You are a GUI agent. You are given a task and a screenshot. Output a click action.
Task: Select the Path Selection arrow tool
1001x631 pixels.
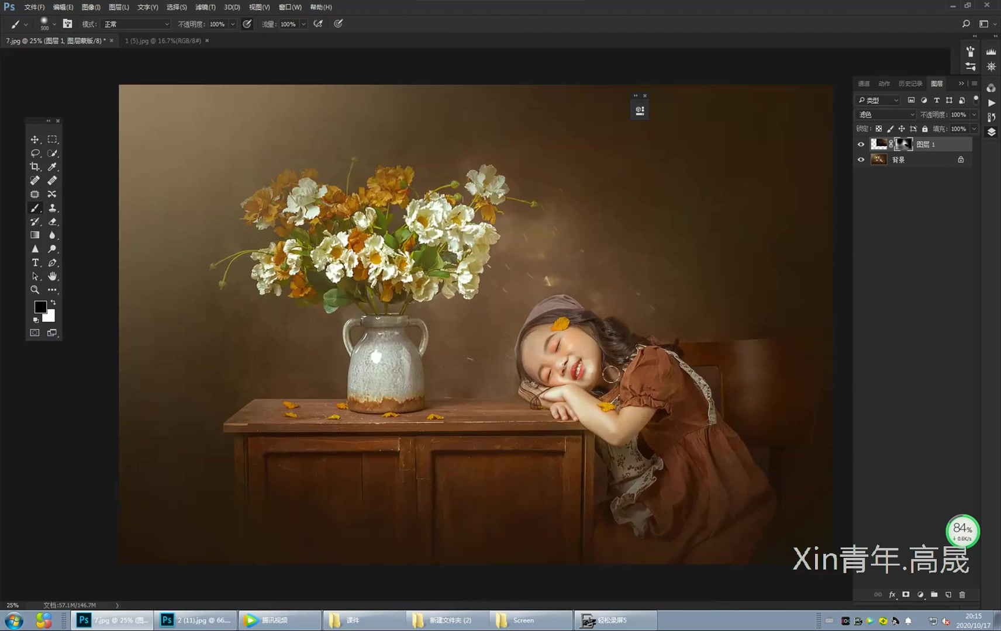tap(35, 276)
